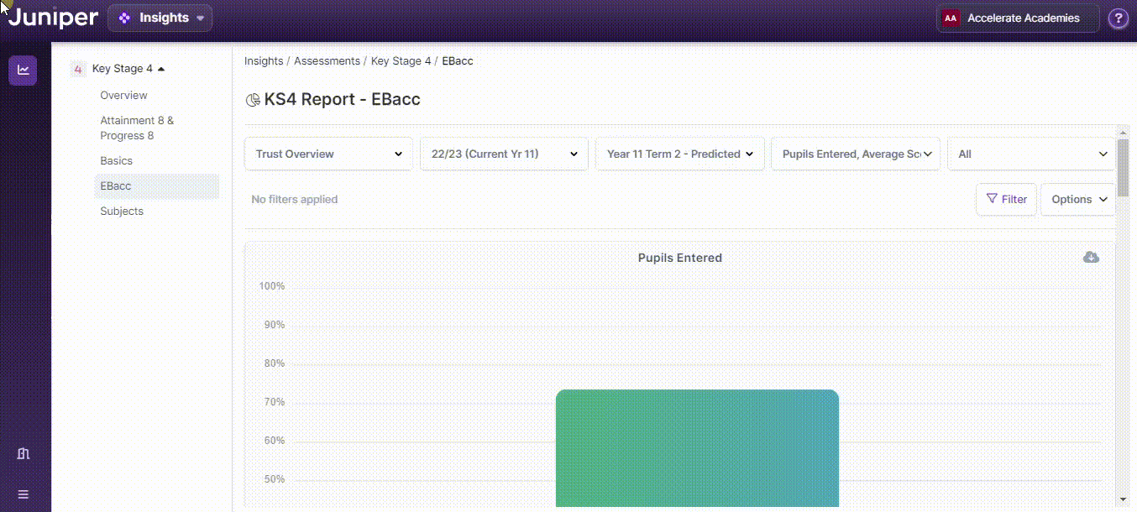Click the building icon in left sidebar
The height and width of the screenshot is (512, 1137).
click(x=23, y=454)
